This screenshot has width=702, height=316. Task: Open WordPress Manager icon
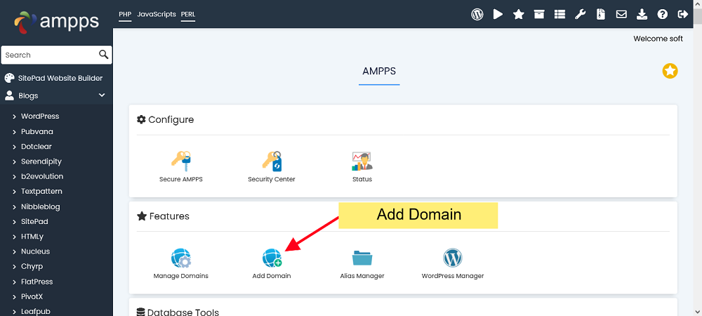(x=453, y=258)
